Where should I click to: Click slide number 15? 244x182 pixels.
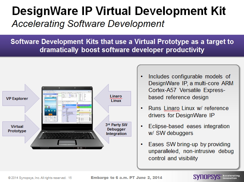click(70, 178)
